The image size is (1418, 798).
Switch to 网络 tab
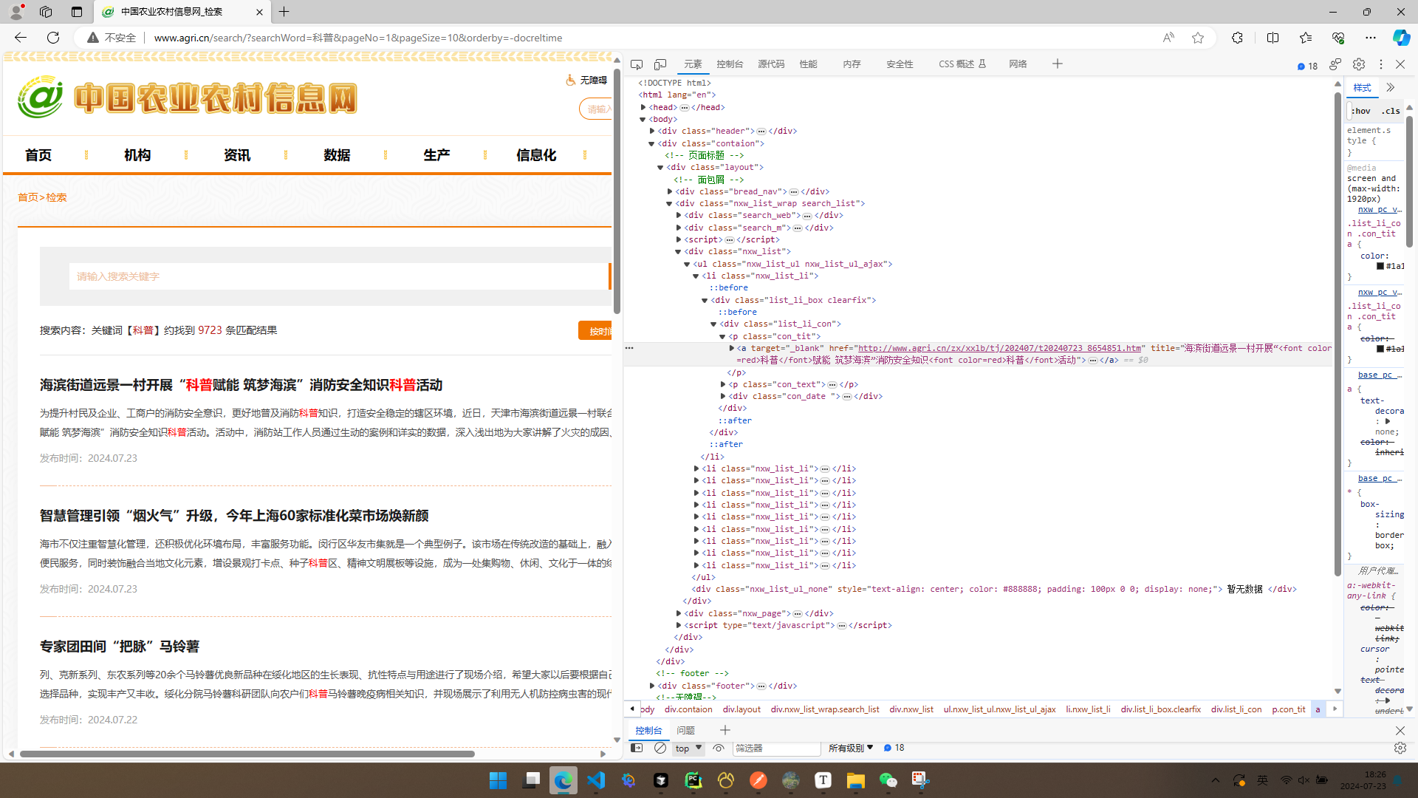pyautogui.click(x=1018, y=64)
